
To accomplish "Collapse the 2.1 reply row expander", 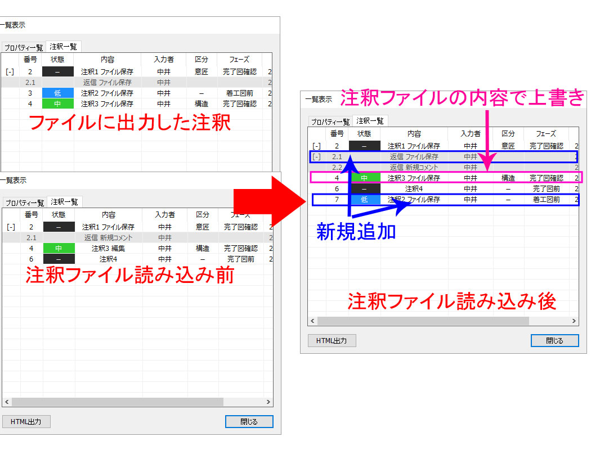I will (317, 157).
